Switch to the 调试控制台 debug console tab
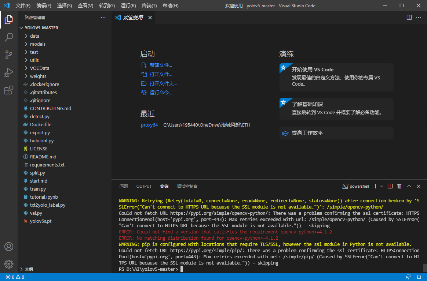 [x=187, y=186]
